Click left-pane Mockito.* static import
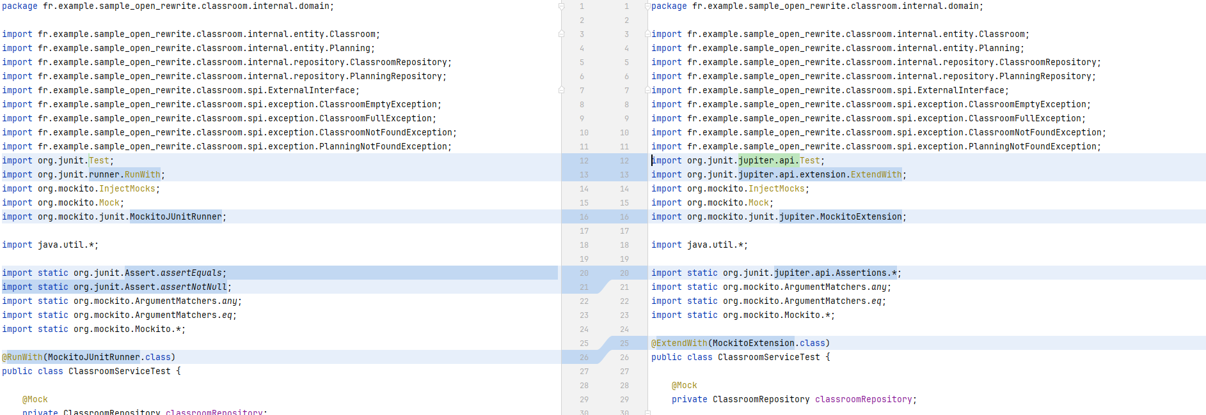Viewport: 1206px width, 415px height. [93, 329]
